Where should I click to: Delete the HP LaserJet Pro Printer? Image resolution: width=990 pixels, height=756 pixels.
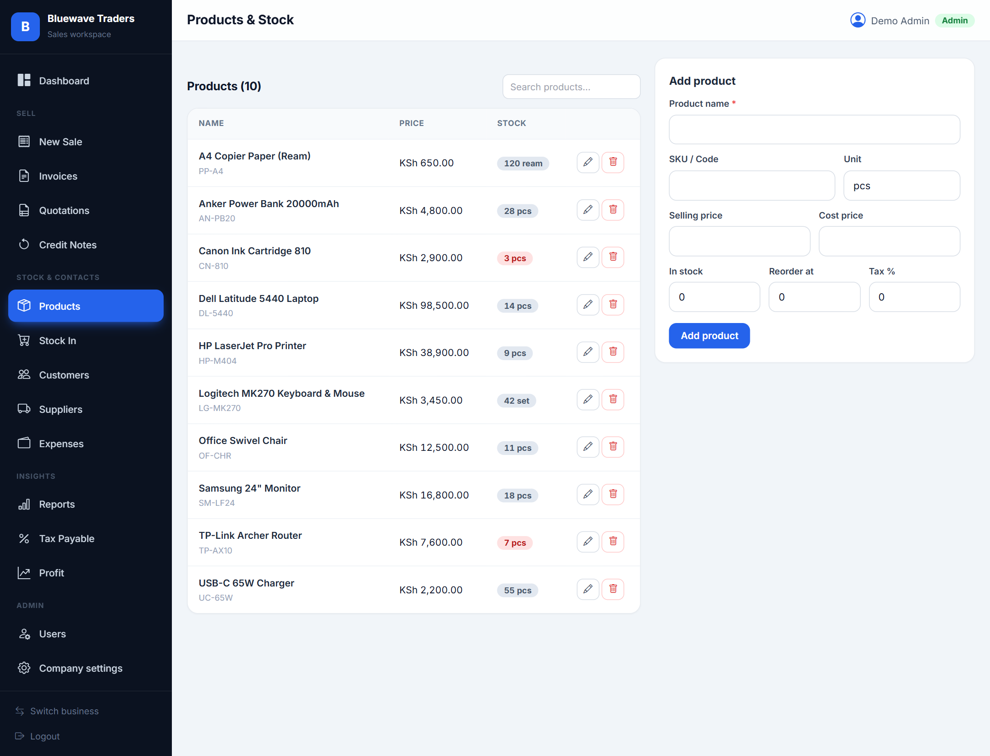point(613,352)
